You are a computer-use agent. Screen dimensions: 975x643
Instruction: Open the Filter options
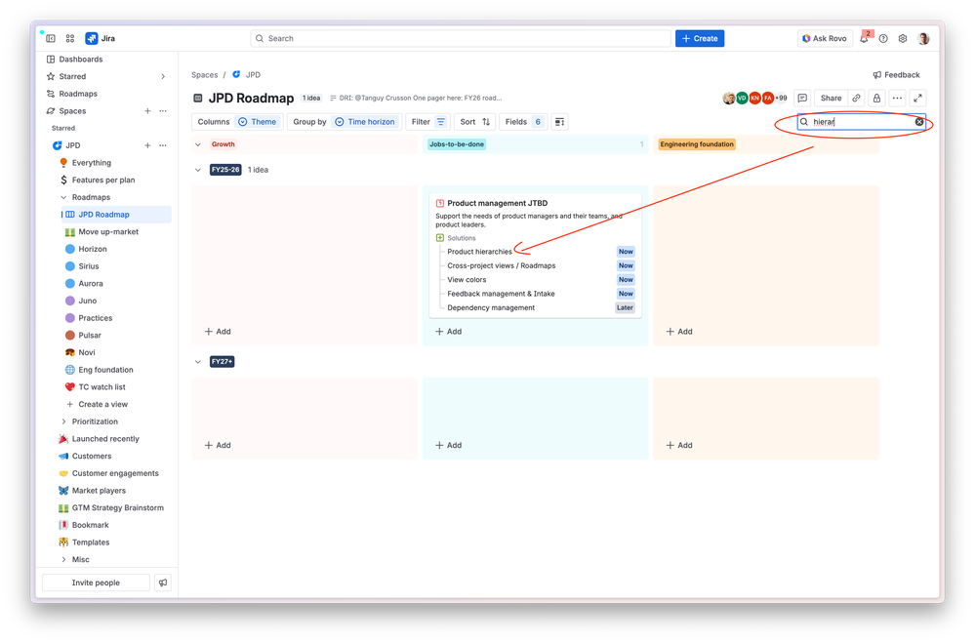pos(428,122)
